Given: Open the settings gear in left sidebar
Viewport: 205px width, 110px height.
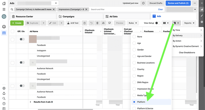Looking at the screenshot, I should pyautogui.click(x=4, y=88).
